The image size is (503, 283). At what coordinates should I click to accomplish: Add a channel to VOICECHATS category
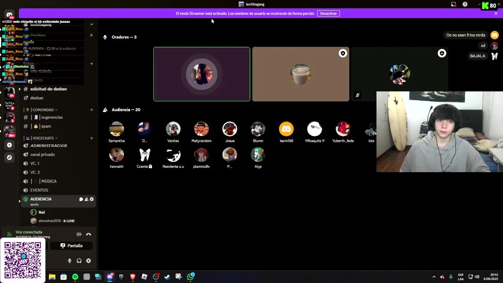[92, 138]
